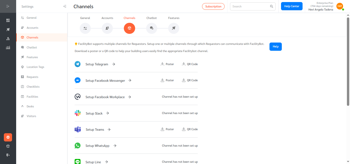Click the Facebook Messenger logo icon
This screenshot has height=164, width=350.
[77, 80]
